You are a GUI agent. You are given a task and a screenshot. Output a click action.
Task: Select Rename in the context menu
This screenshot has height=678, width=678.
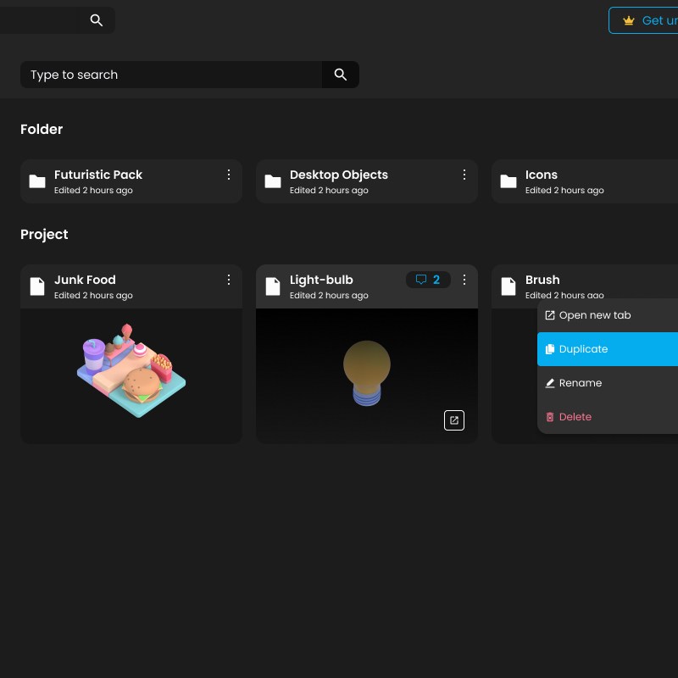pyautogui.click(x=580, y=383)
